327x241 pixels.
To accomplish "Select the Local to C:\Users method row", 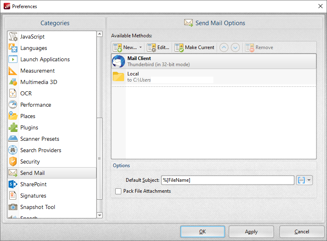I will [x=214, y=77].
